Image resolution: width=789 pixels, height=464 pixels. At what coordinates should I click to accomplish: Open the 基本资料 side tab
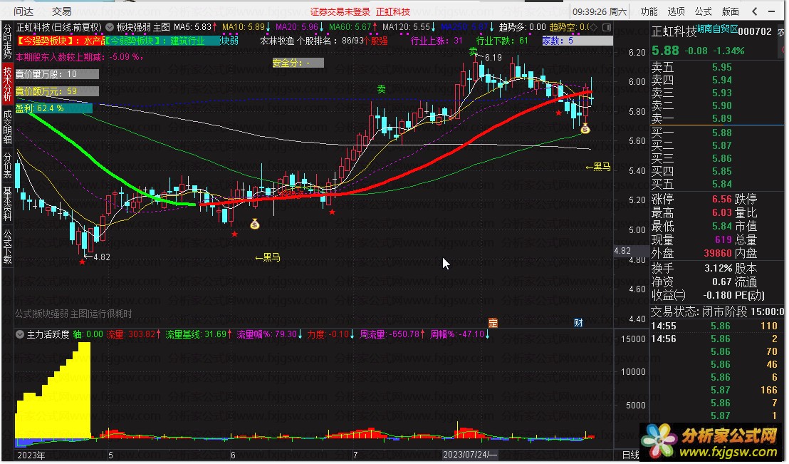coord(8,204)
